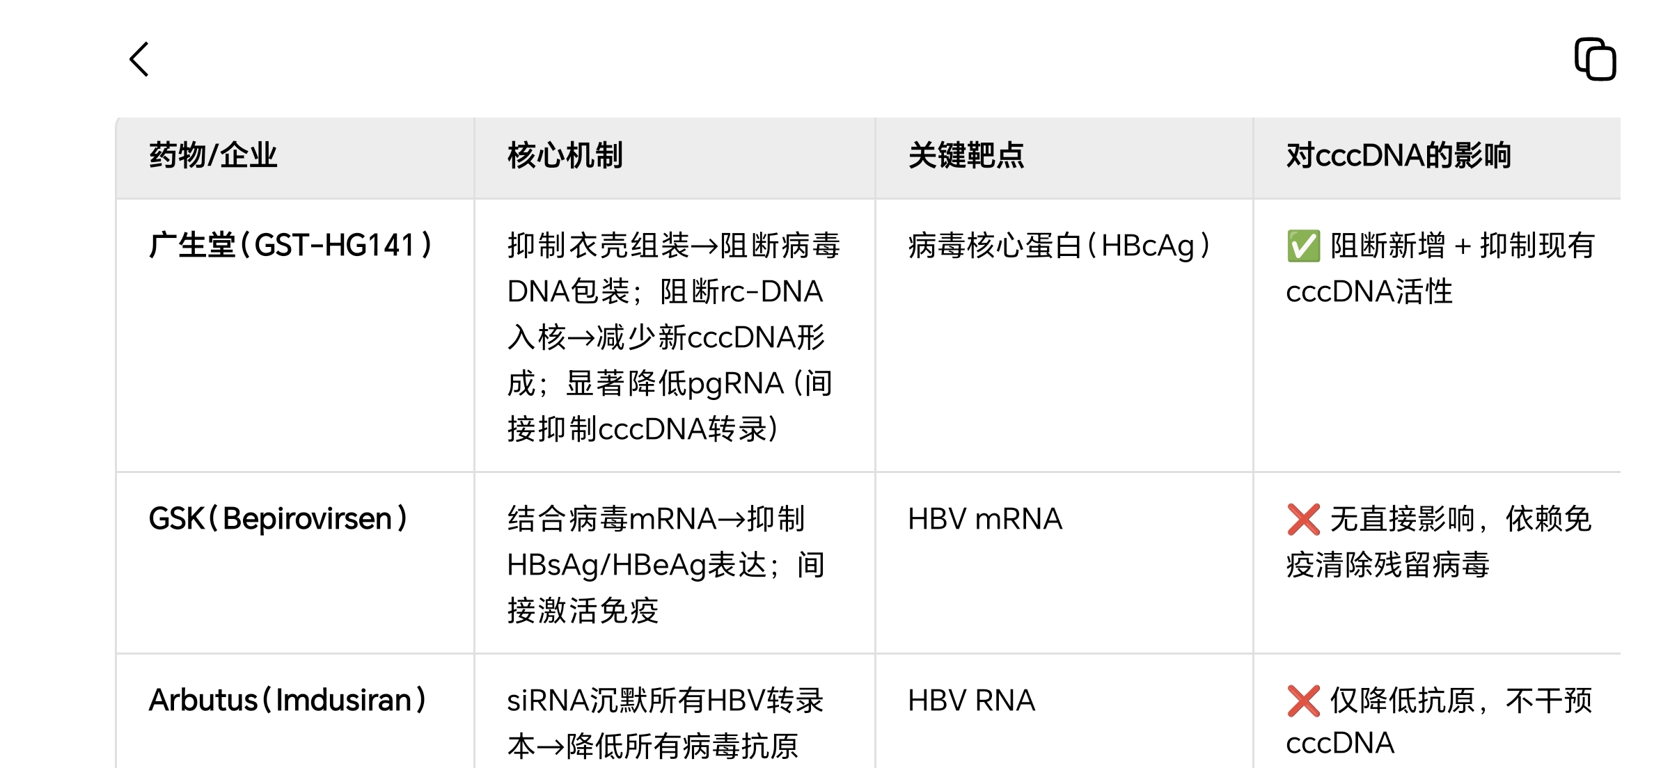
Task: Click the HBV RNA target cell
Action: (971, 701)
